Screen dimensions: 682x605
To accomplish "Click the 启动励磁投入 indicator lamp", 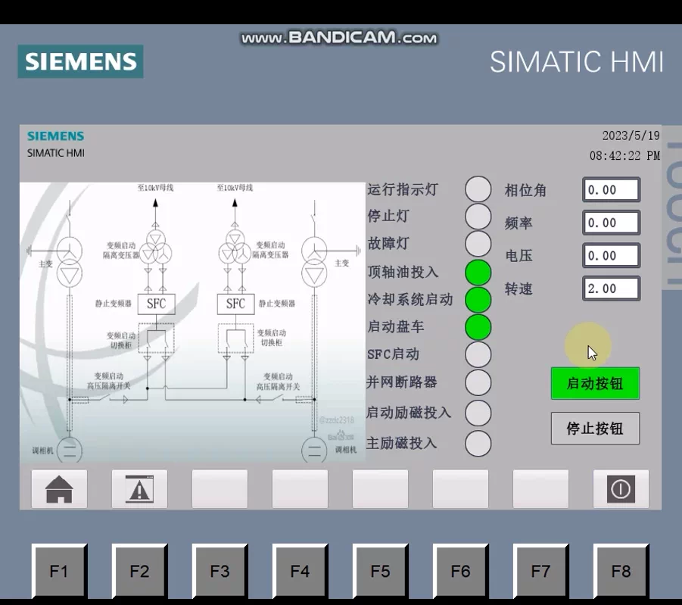I will [478, 413].
